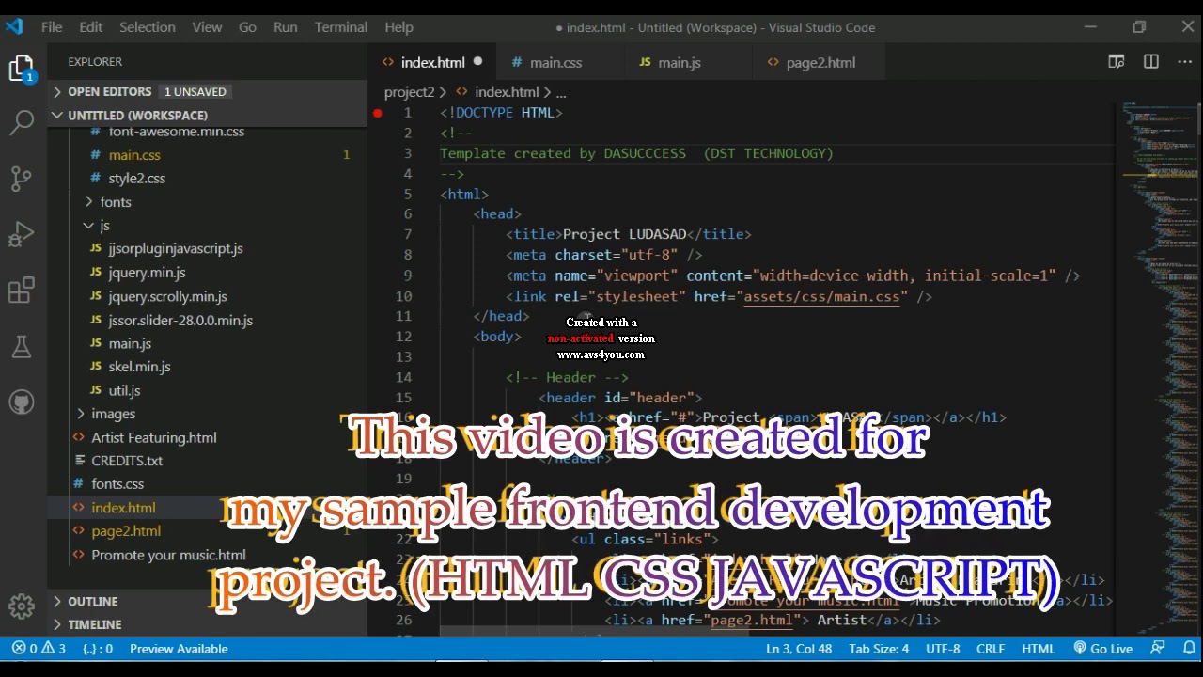This screenshot has width=1203, height=677.
Task: Change encoding via UTF-8 status item
Action: tap(943, 649)
